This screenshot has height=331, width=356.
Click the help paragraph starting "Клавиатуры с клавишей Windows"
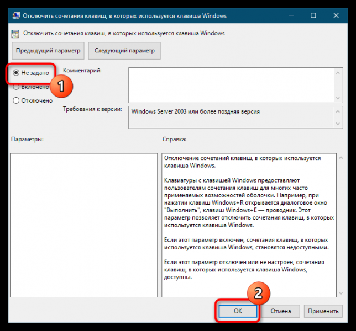click(249, 202)
